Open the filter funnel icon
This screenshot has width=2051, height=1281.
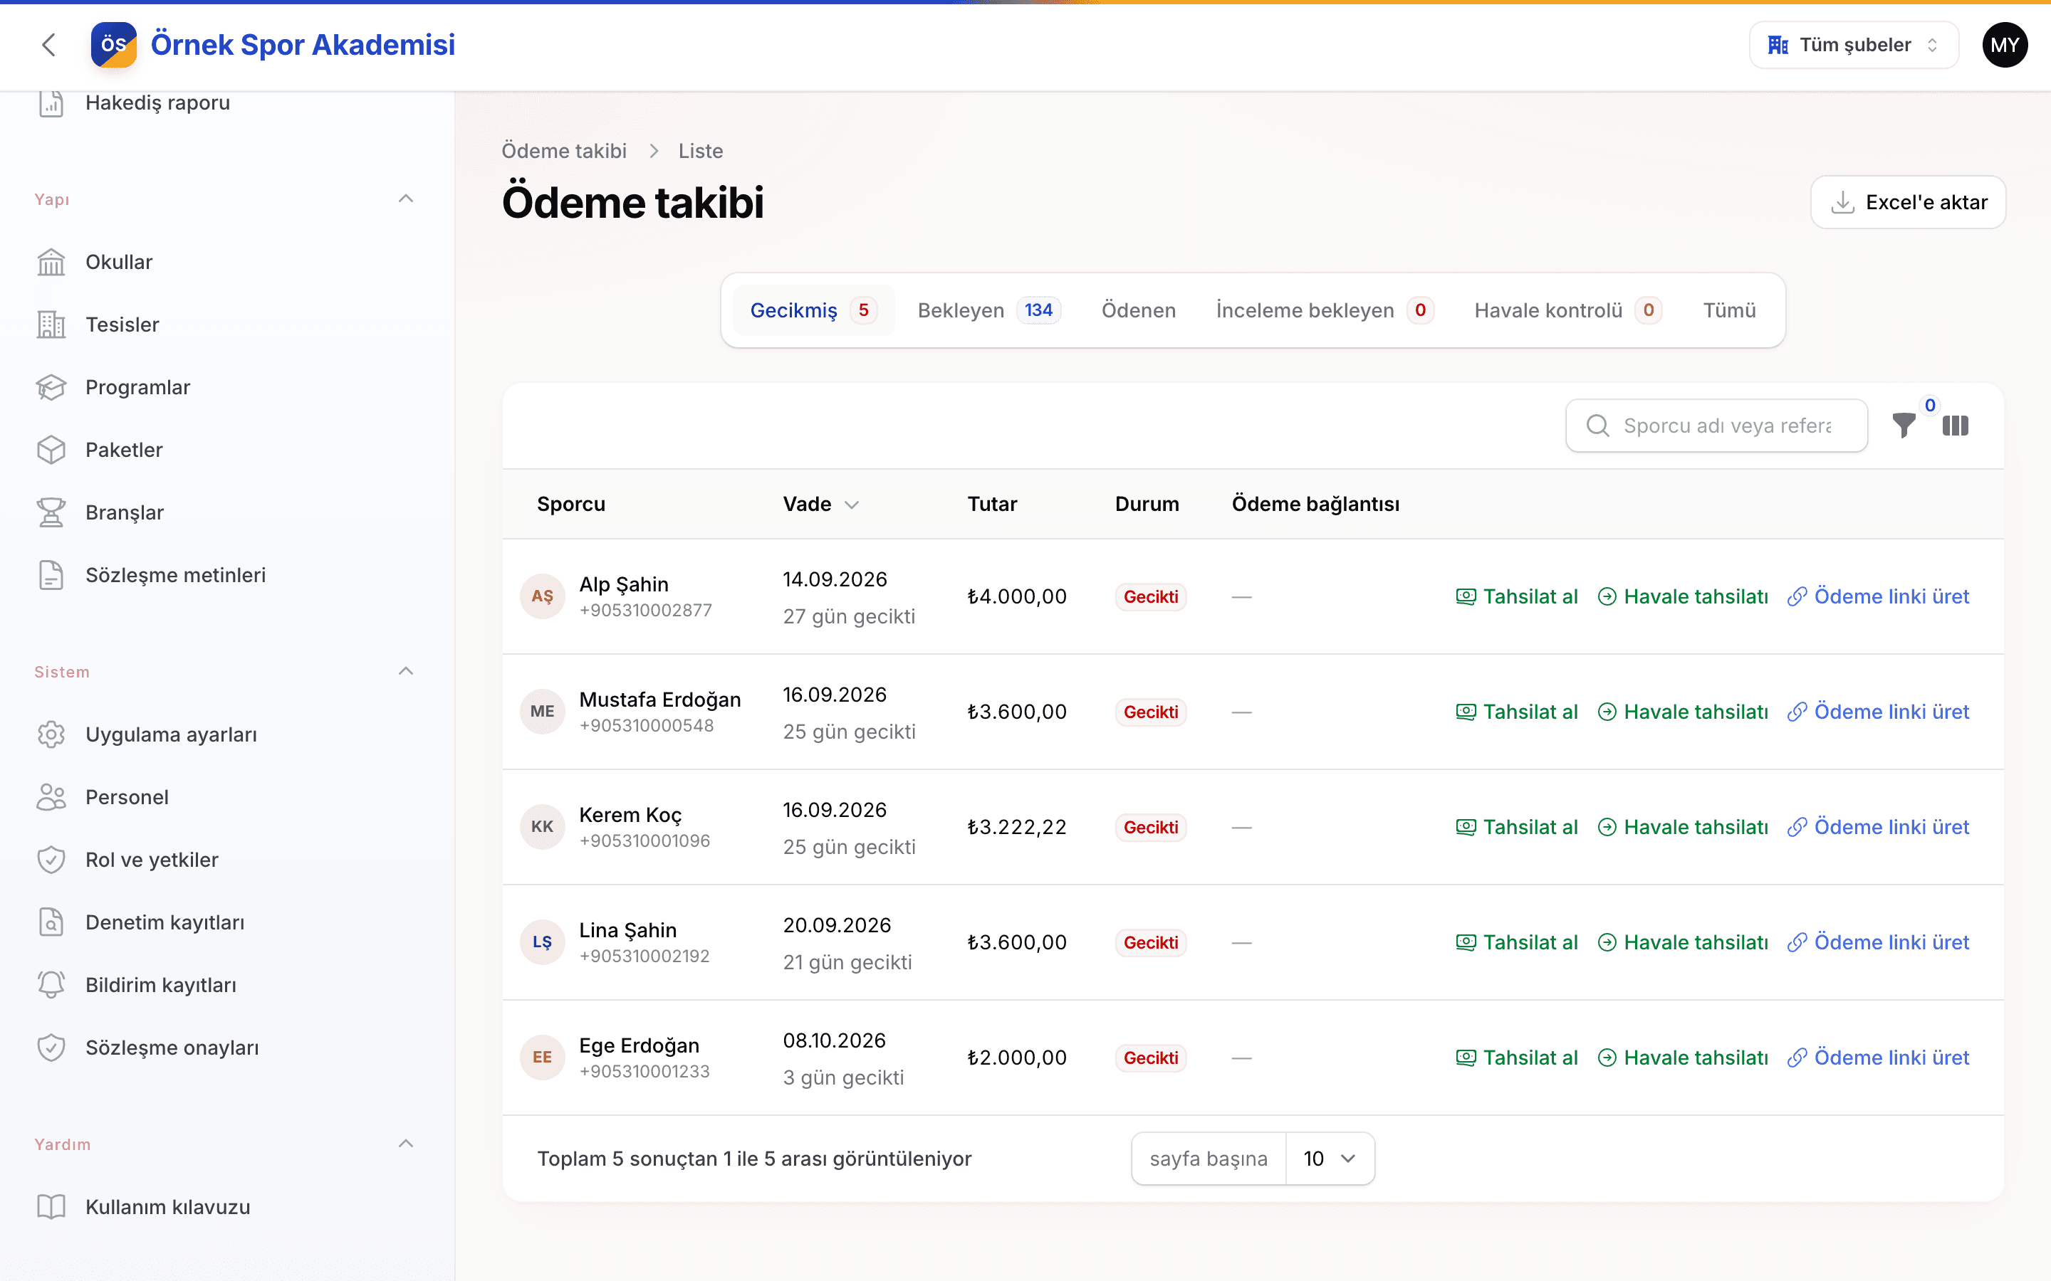click(1904, 426)
